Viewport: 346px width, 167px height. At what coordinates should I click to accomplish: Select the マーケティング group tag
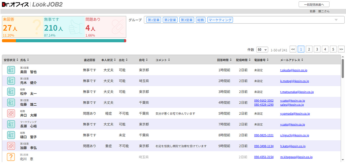(220, 20)
